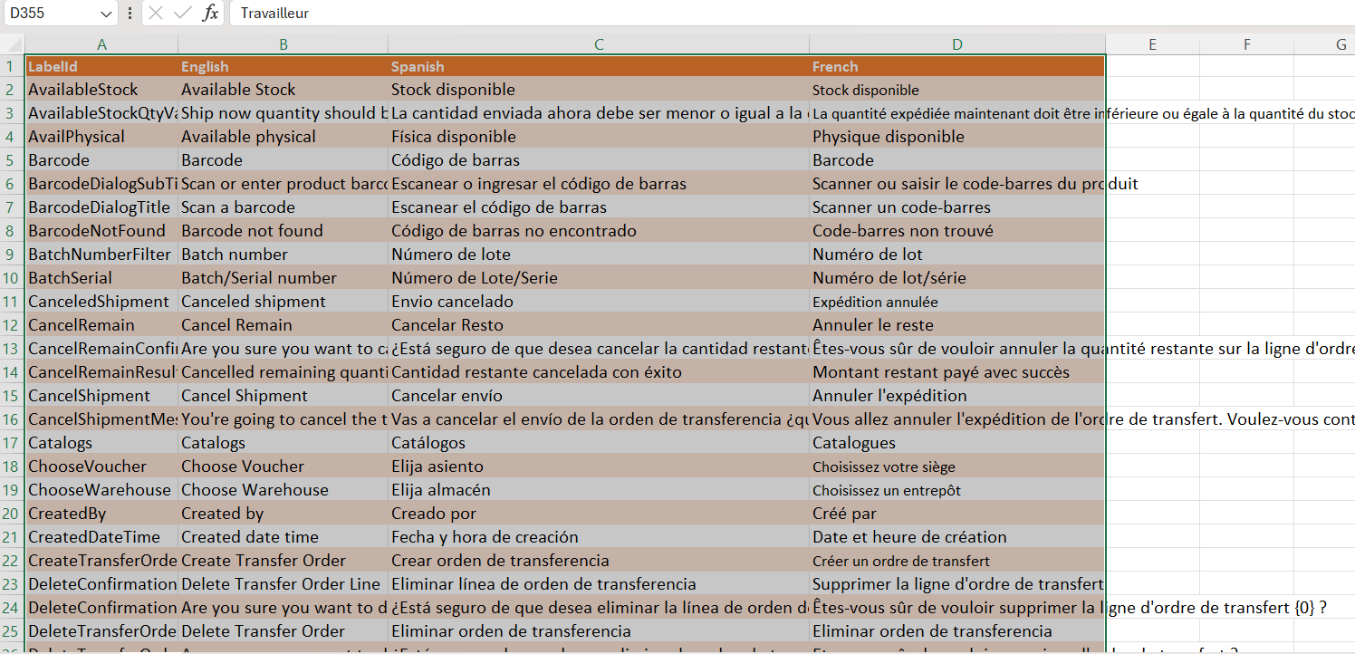Click the English header cell
The image size is (1355, 654).
(283, 66)
